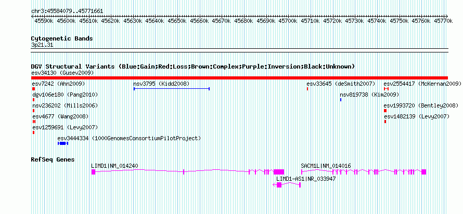Open the nsv3795 (Kidd2008) label
The height and width of the screenshot is (214, 463).
click(x=161, y=84)
